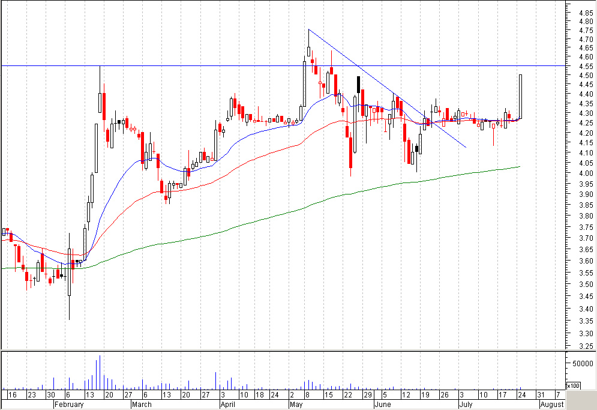Click the date label 22 in May

(x=348, y=395)
